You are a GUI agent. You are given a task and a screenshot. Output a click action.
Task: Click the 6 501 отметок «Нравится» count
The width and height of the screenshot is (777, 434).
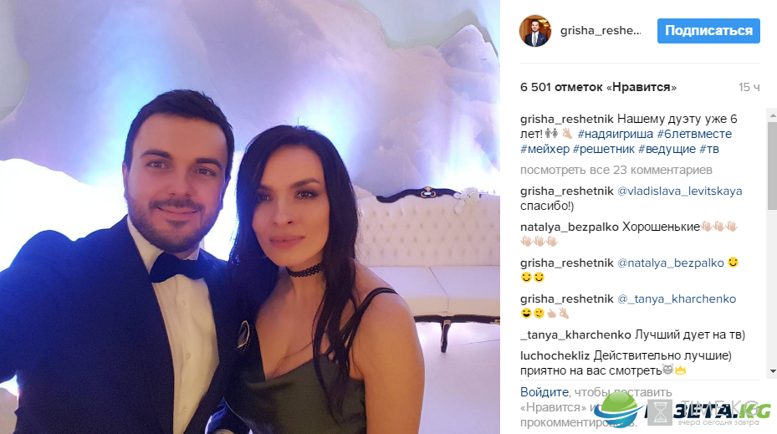coord(598,87)
